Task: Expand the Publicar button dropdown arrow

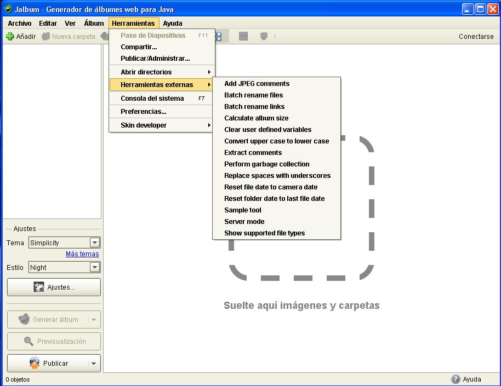Action: click(x=94, y=364)
